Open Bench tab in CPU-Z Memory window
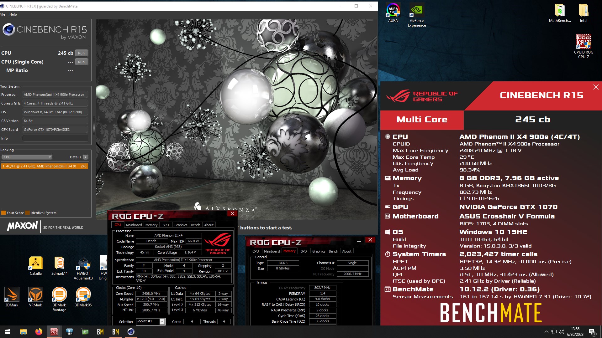The height and width of the screenshot is (338, 602). point(333,251)
